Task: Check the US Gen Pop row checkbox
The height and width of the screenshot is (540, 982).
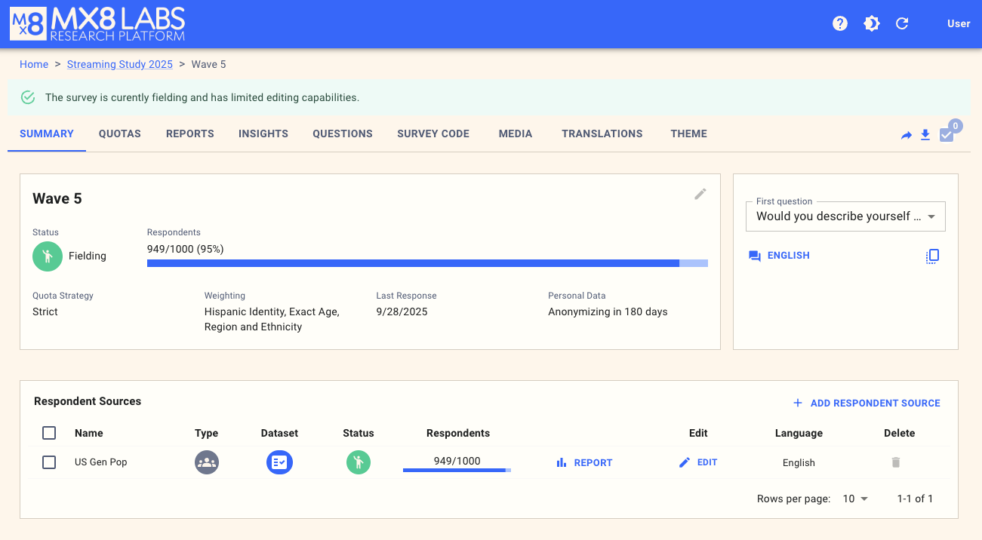Action: click(49, 462)
